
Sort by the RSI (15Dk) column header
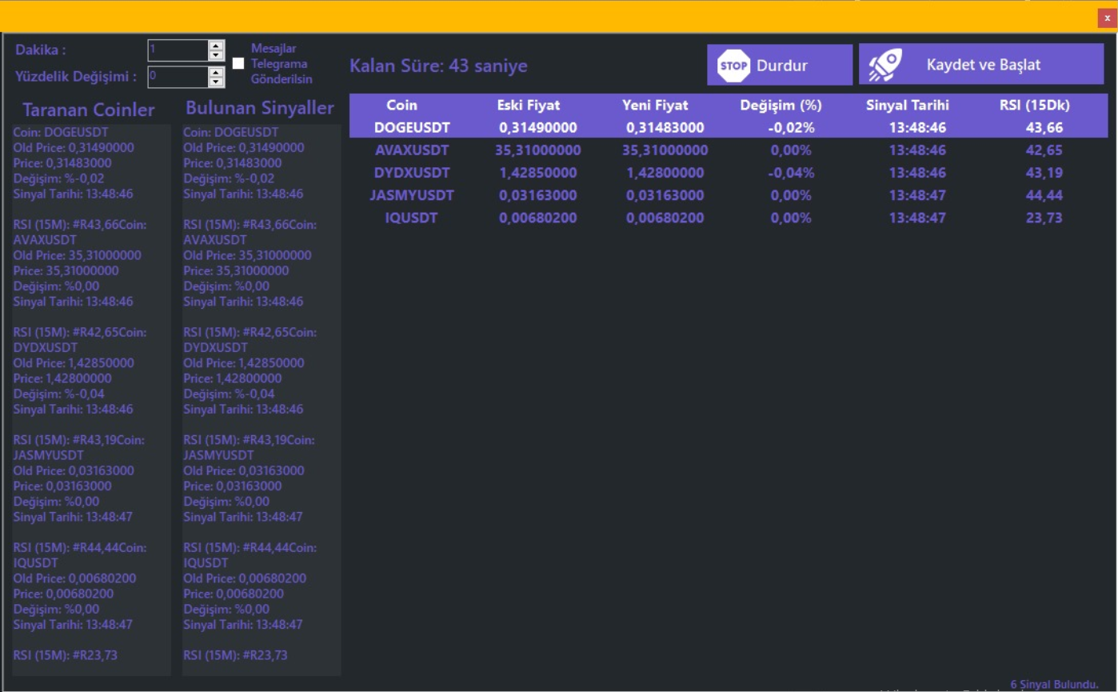click(x=1035, y=105)
